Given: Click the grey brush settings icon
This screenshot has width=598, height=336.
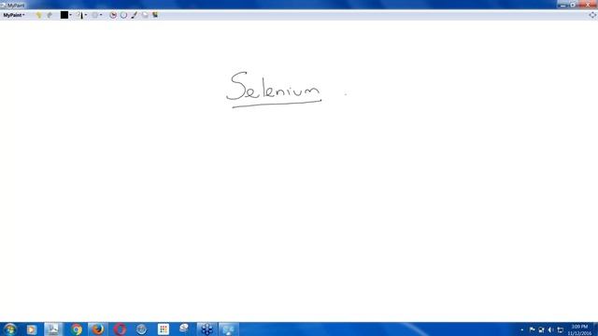Looking at the screenshot, I should click(x=94, y=15).
